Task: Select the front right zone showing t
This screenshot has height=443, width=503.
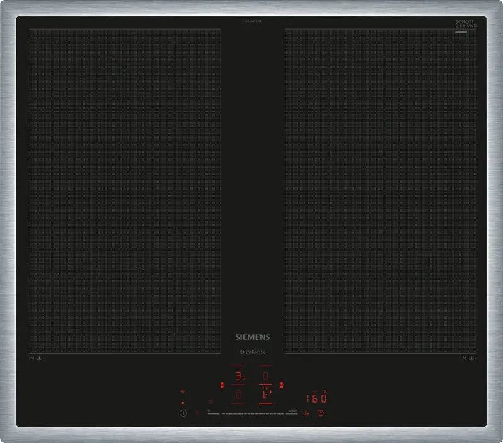Action: pos(266,394)
